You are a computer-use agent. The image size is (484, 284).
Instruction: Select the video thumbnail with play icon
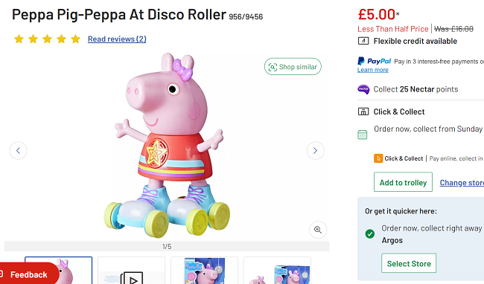click(132, 271)
